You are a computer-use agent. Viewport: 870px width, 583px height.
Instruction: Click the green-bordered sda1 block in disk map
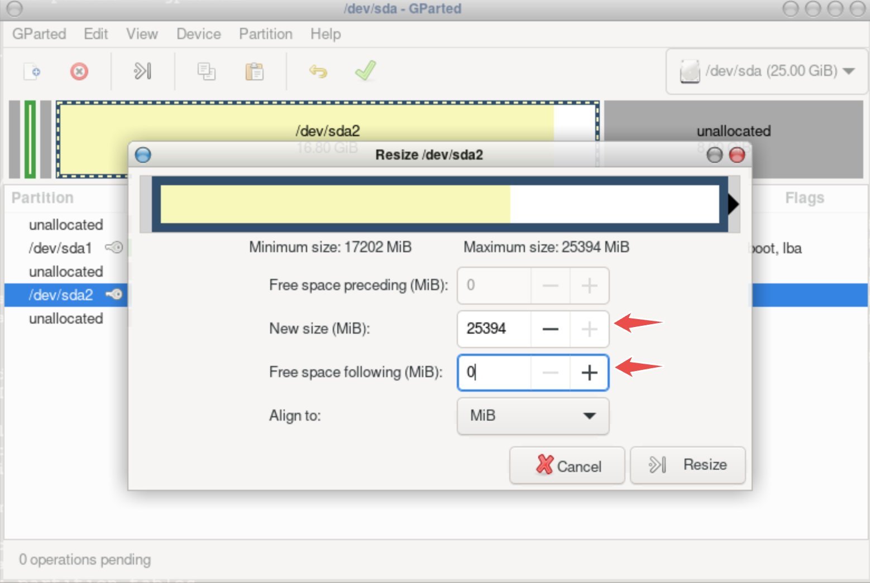pyautogui.click(x=30, y=139)
